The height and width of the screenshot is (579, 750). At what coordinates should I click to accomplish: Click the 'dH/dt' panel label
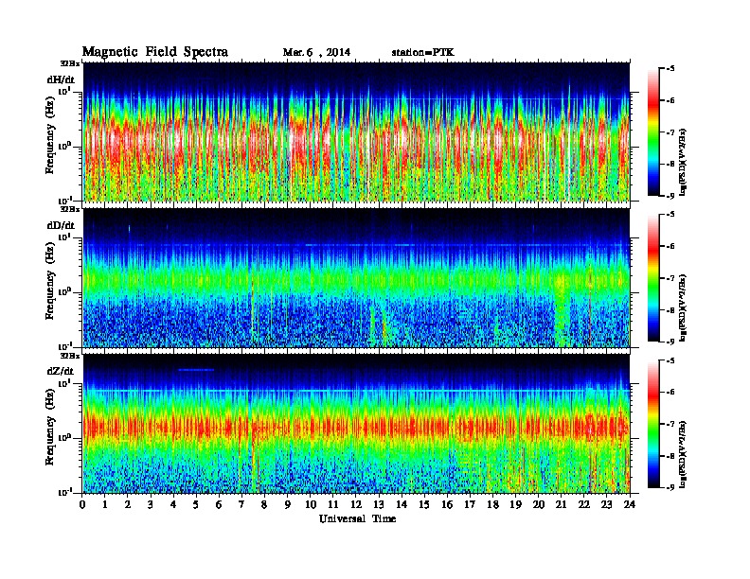[61, 79]
